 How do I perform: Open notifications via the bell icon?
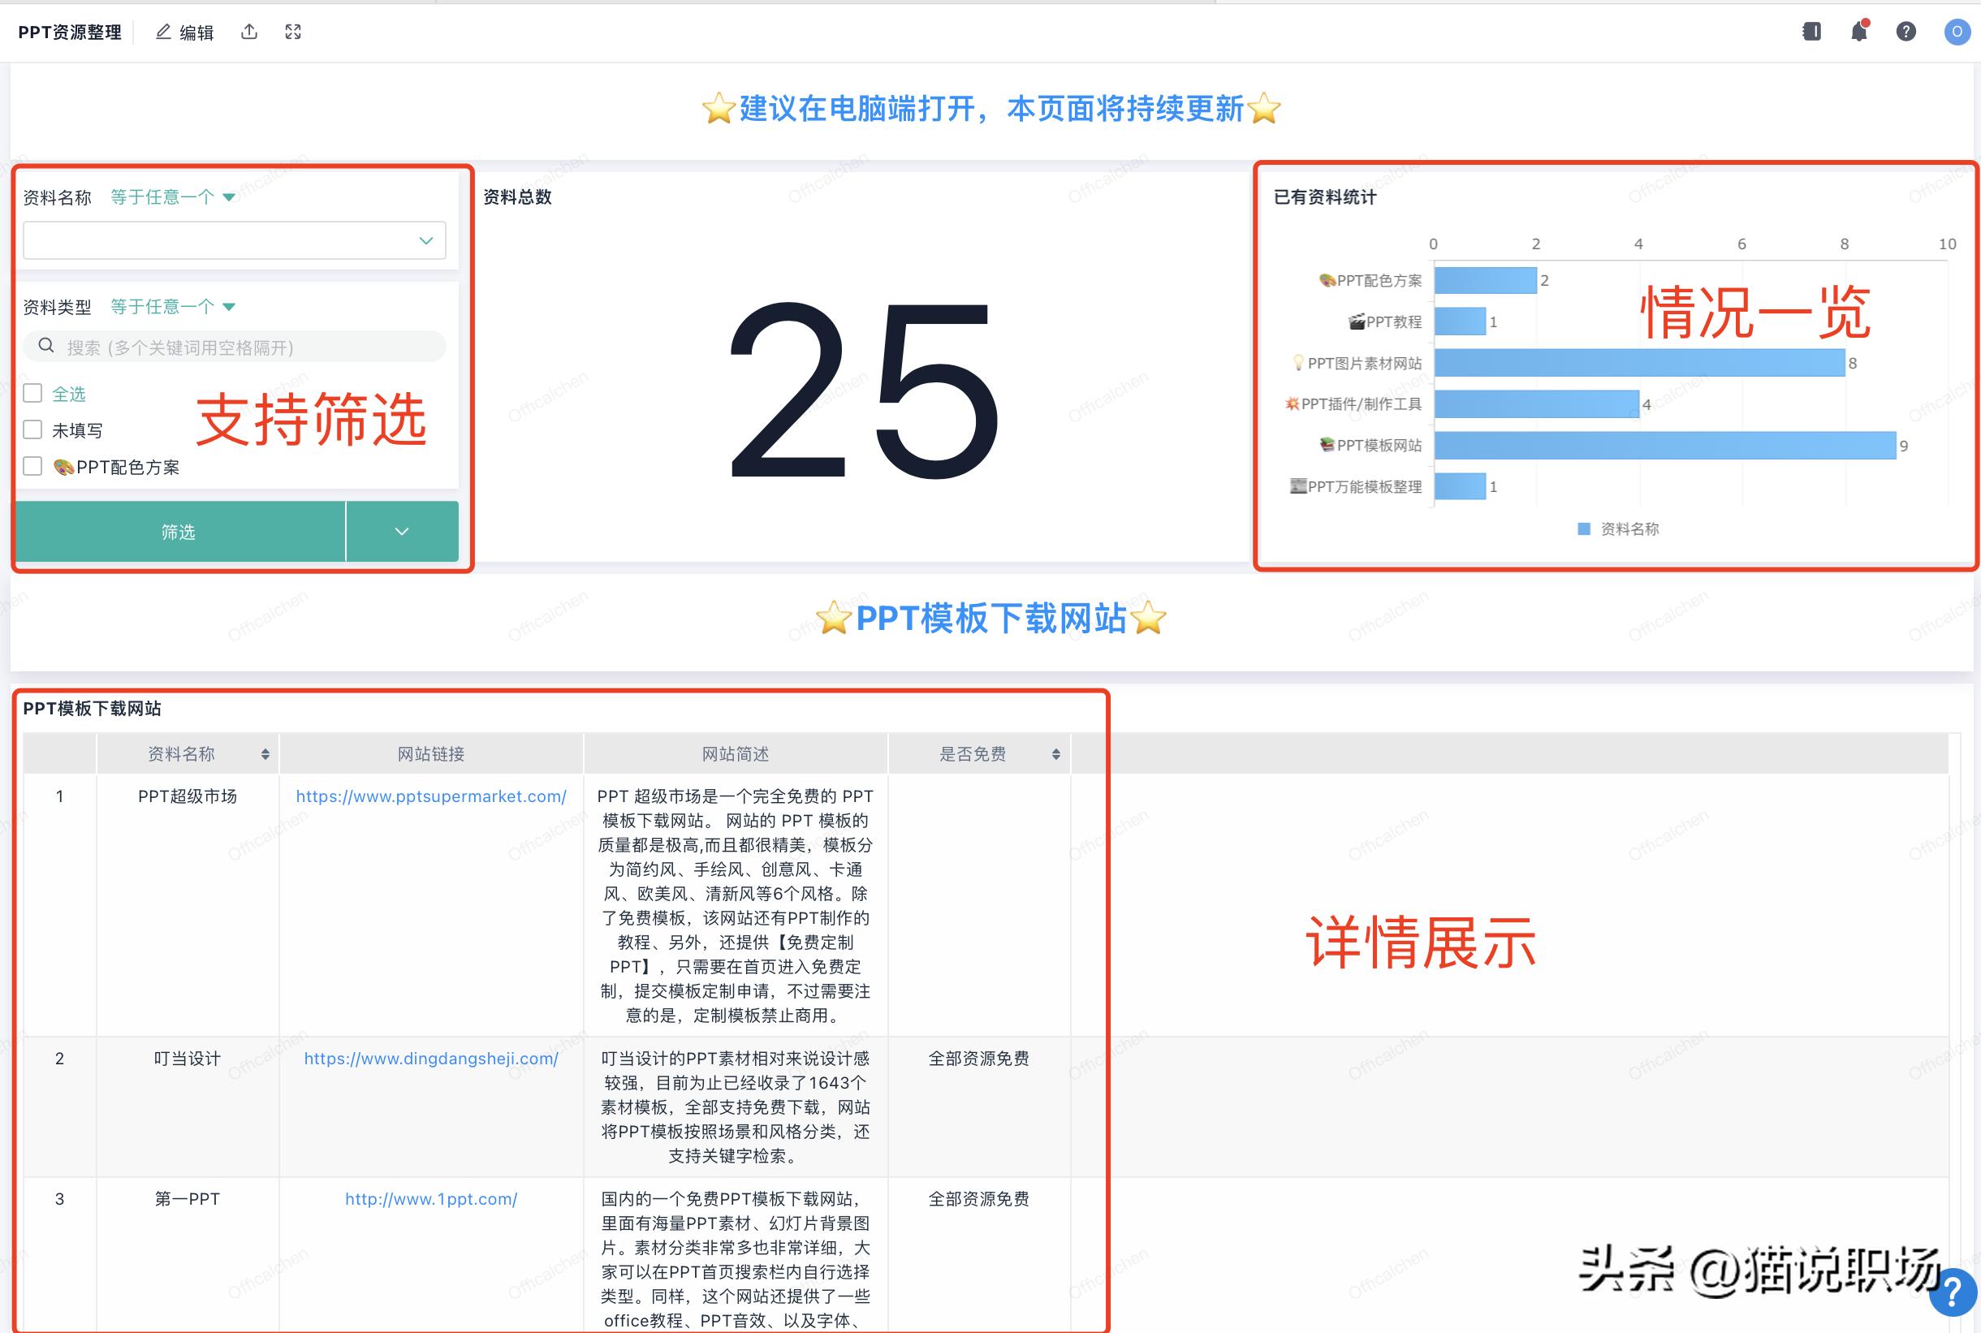1858,32
